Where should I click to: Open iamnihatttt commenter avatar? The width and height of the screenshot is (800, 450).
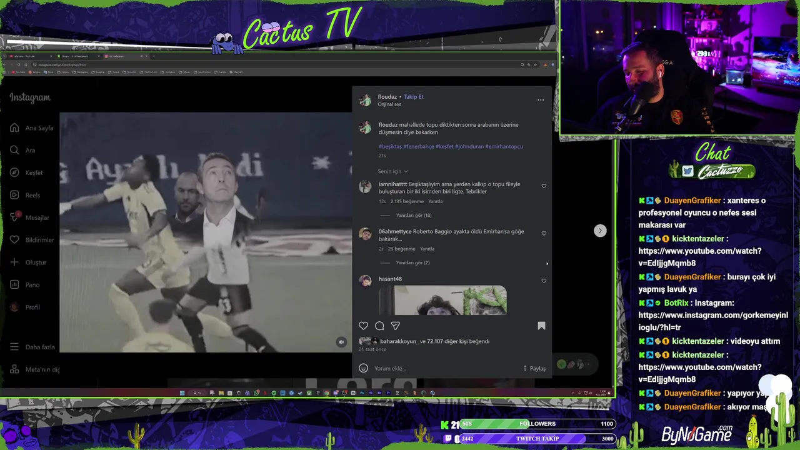click(x=365, y=186)
